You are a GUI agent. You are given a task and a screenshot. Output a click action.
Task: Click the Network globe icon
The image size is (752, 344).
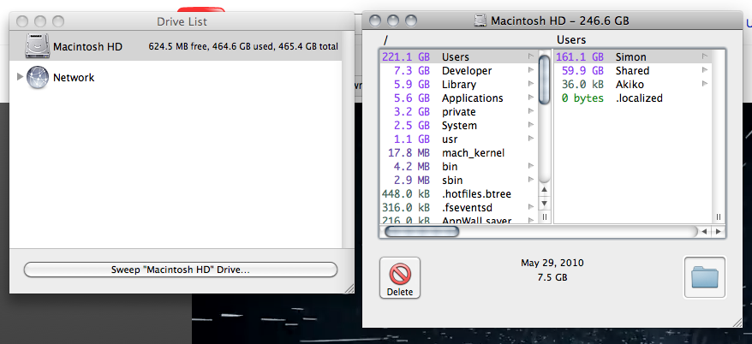tap(38, 77)
